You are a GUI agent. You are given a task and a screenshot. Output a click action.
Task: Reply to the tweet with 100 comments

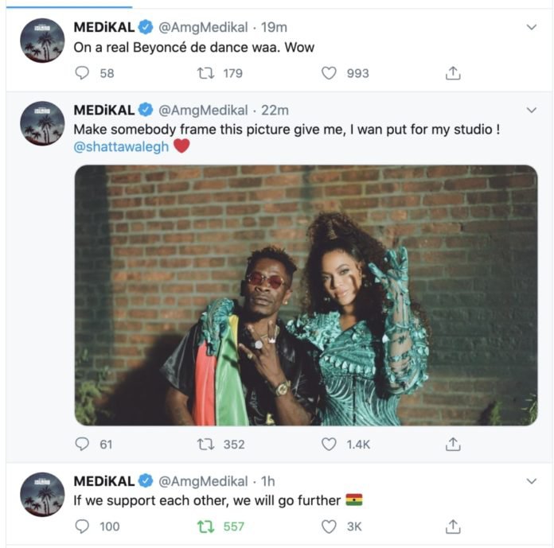point(82,527)
